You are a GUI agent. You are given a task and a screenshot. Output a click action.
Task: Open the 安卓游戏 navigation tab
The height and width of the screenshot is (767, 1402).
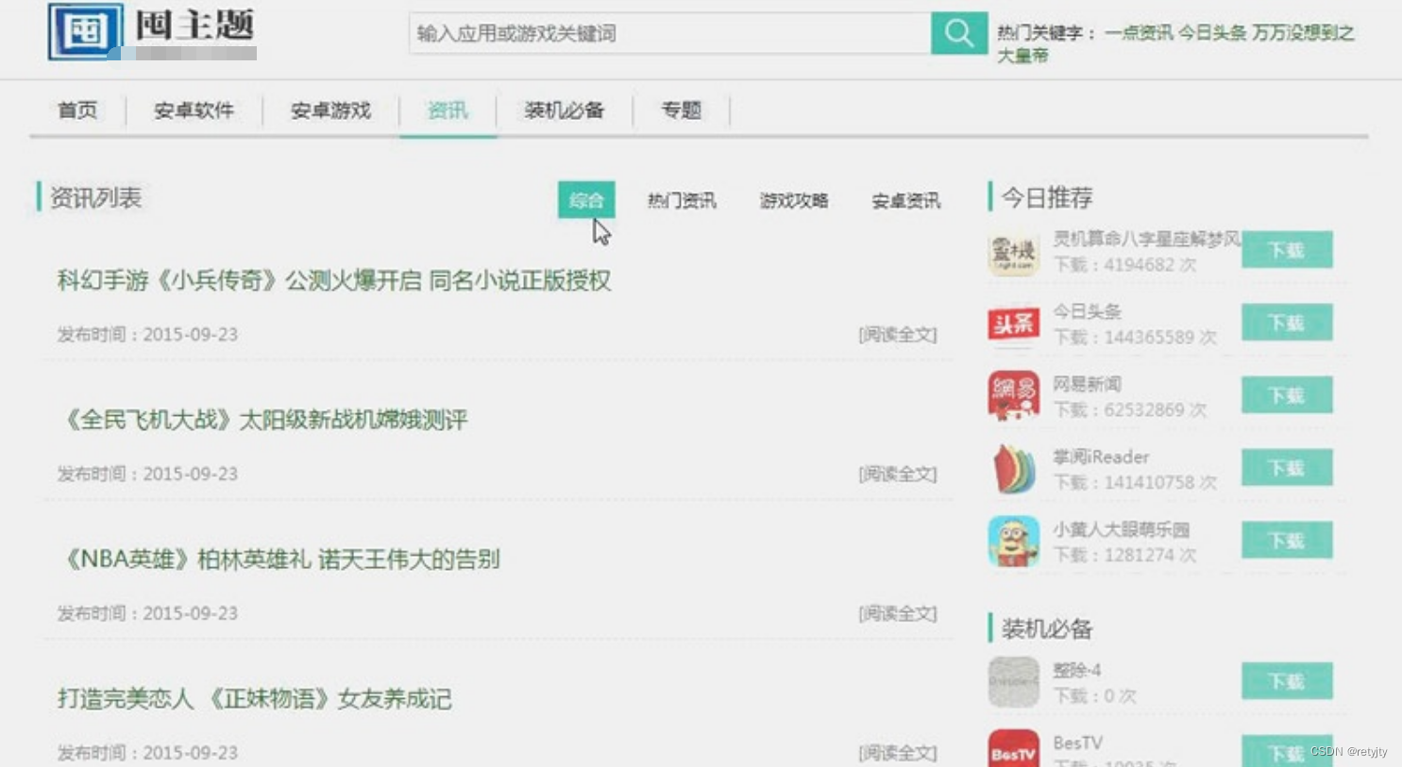coord(329,110)
